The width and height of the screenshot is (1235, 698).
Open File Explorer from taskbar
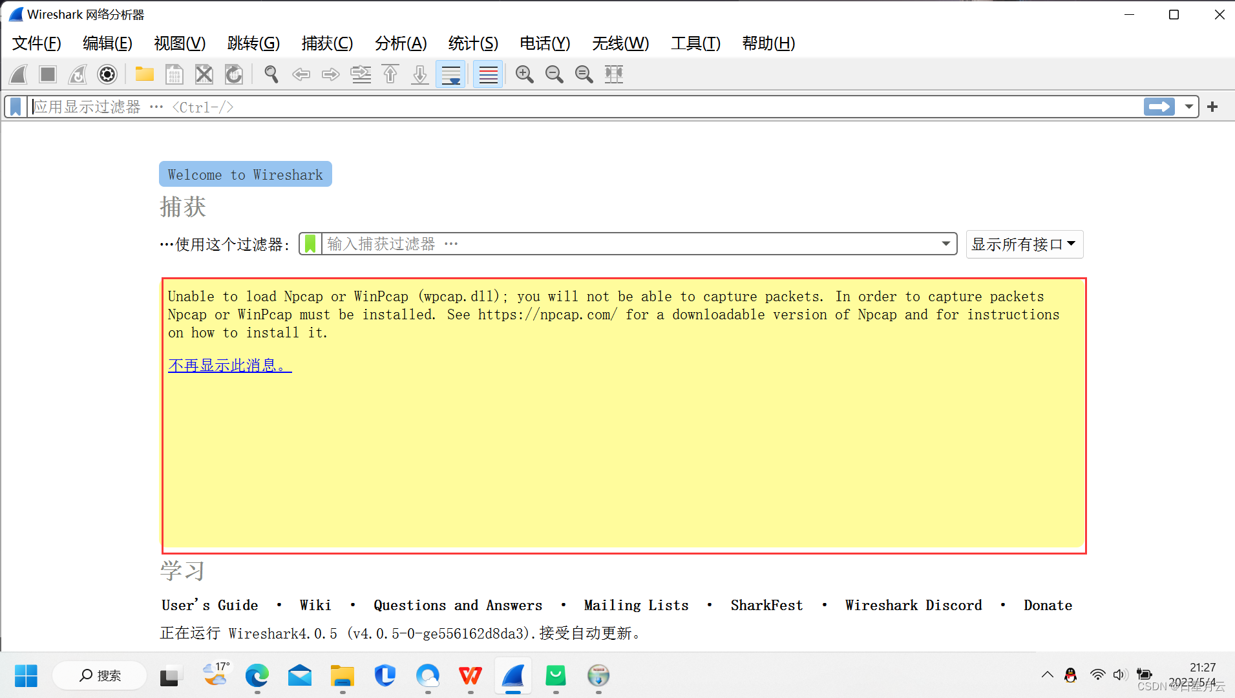tap(343, 676)
